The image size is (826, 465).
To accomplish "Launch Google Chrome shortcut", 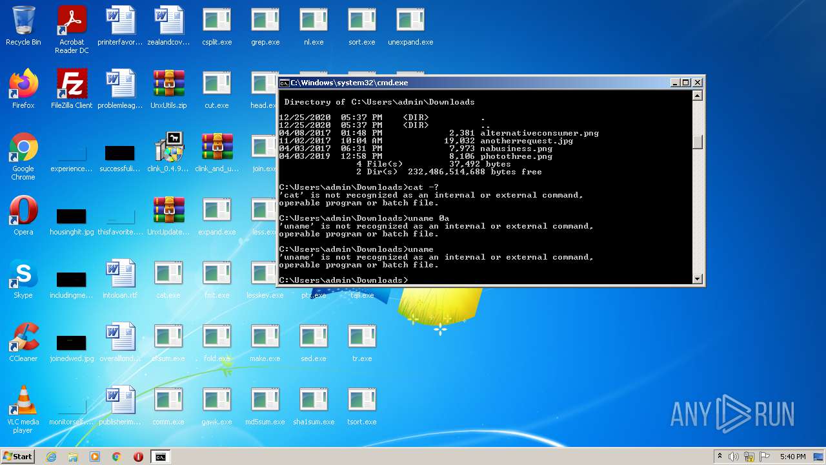I will pyautogui.click(x=23, y=156).
